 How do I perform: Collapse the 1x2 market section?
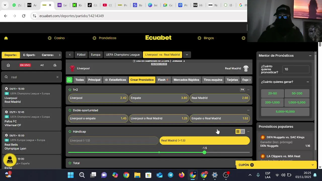click(248, 90)
